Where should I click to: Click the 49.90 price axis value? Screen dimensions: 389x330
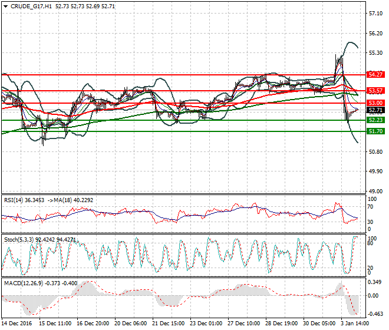[x=375, y=171]
